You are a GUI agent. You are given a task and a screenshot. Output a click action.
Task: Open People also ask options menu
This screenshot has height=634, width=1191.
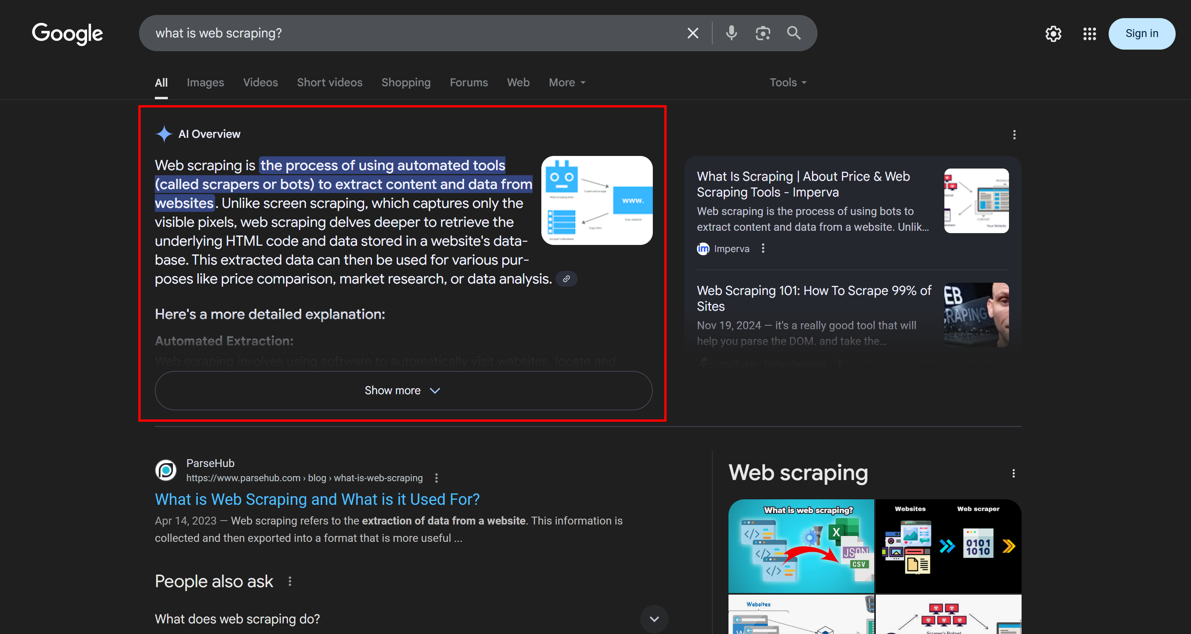click(290, 581)
